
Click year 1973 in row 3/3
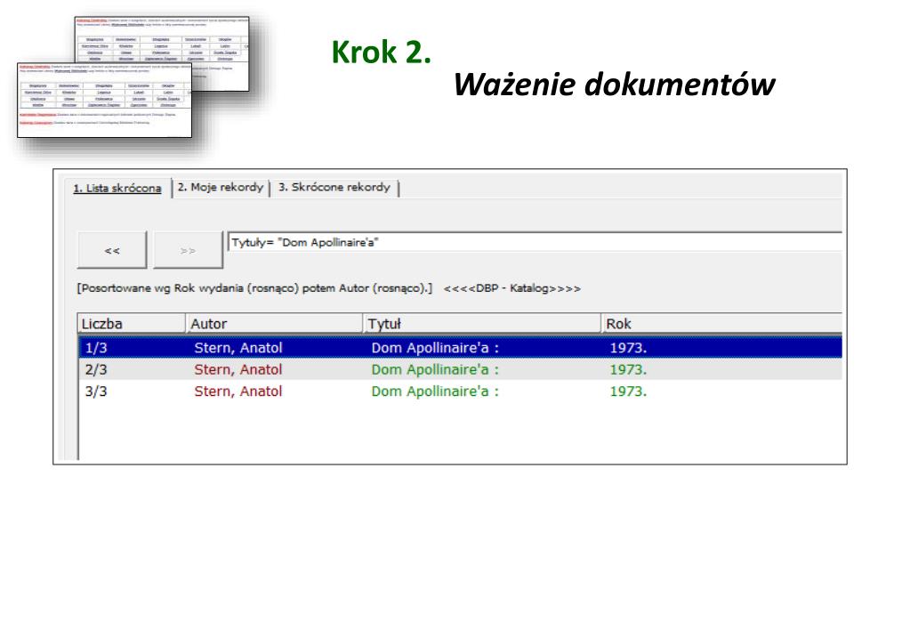628,392
